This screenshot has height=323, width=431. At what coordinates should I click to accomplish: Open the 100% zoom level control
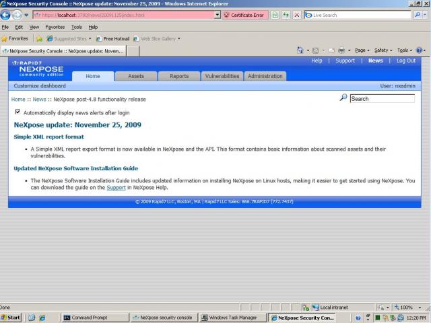pos(408,308)
